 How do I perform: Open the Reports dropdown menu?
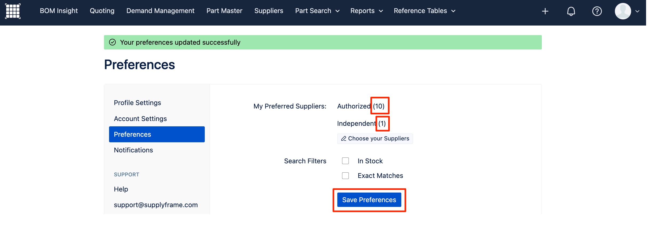tap(367, 11)
